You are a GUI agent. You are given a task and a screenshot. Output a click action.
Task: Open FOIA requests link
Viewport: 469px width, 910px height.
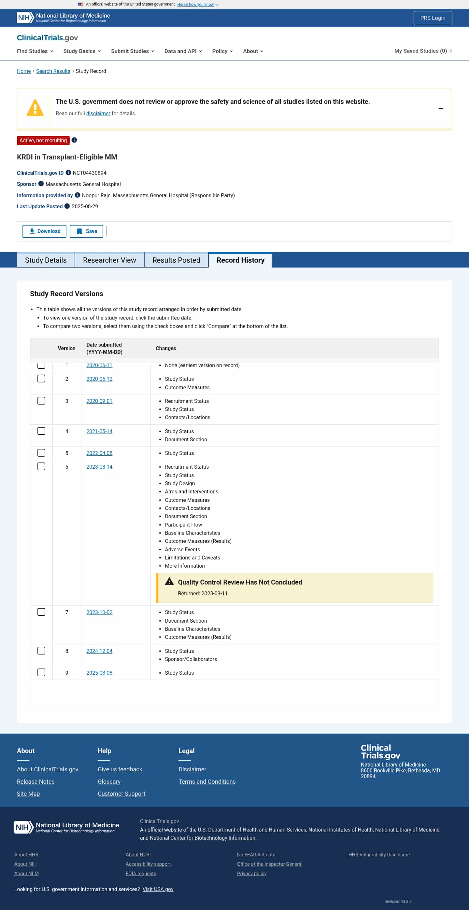(x=141, y=873)
